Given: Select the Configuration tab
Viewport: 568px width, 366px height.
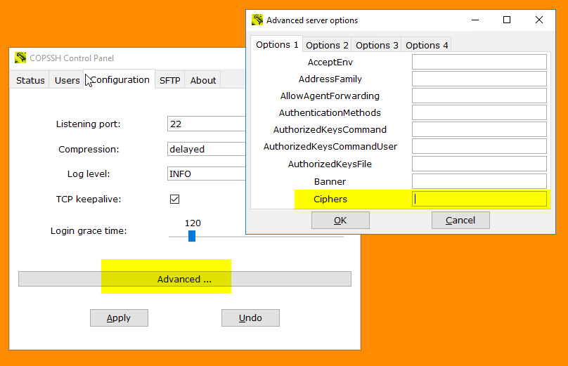Looking at the screenshot, I should pos(120,79).
